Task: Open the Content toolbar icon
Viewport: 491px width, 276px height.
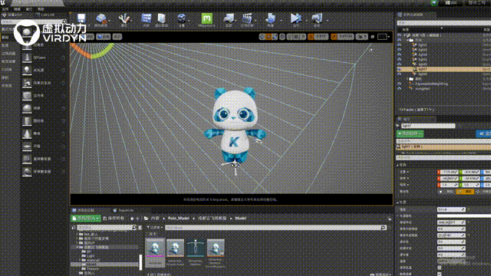Action: 146,18
